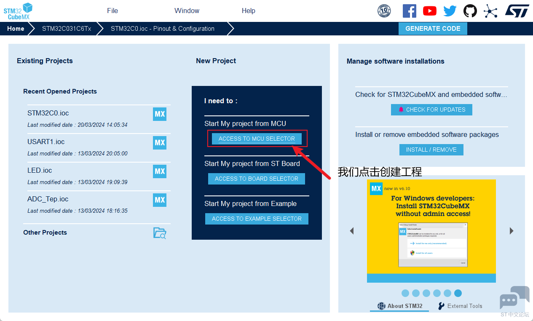Select third carousel dot

click(426, 293)
